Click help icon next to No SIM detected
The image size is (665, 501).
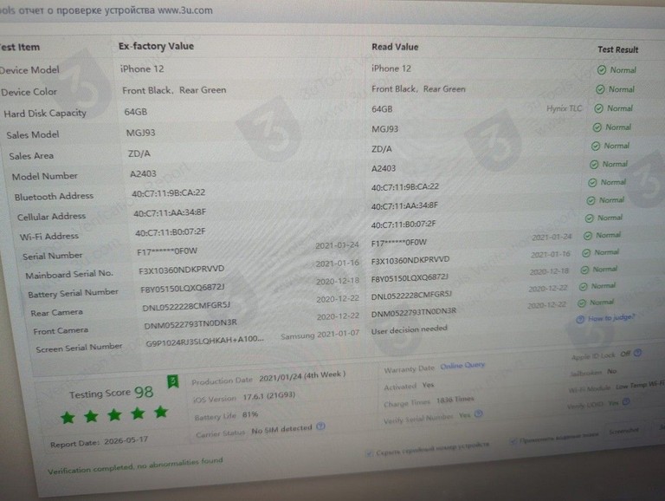(320, 426)
